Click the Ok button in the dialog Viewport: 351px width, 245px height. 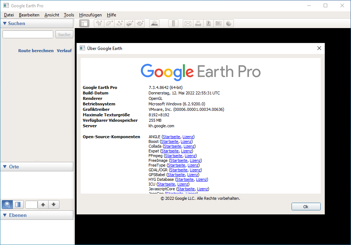[306, 206]
